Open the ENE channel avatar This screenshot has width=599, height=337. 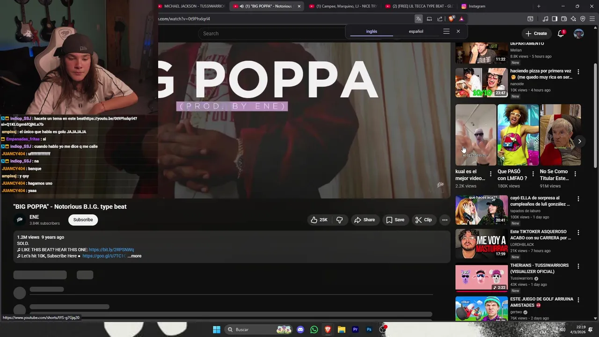[x=20, y=220]
